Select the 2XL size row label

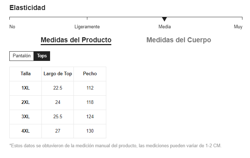[x=26, y=102]
